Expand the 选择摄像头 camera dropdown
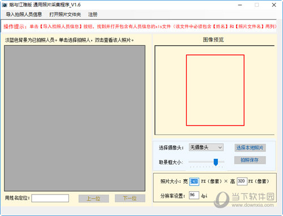This screenshot has width=283, height=216. [x=206, y=148]
